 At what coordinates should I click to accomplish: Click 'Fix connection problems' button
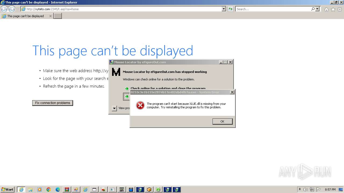[x=53, y=103]
